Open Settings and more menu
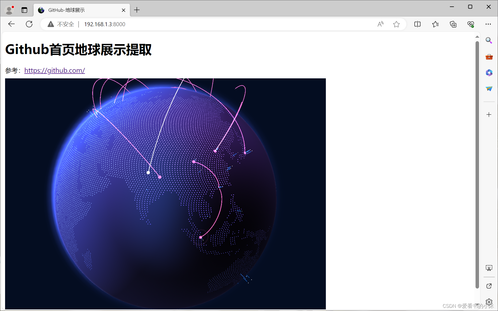 (x=488, y=24)
